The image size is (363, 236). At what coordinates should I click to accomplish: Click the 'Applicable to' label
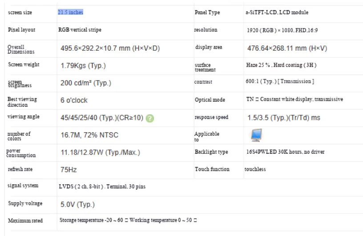tap(206, 137)
